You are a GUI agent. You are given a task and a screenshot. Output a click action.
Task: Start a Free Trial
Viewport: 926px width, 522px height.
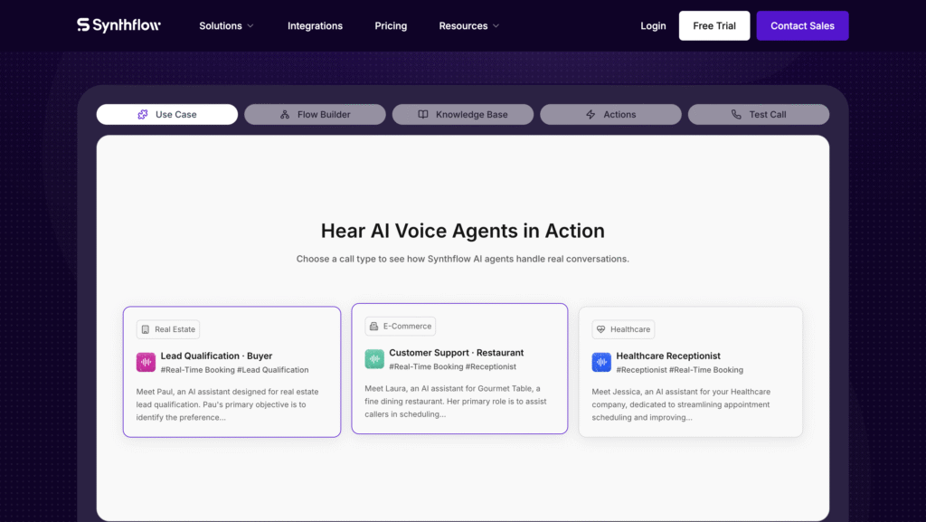[x=714, y=25]
